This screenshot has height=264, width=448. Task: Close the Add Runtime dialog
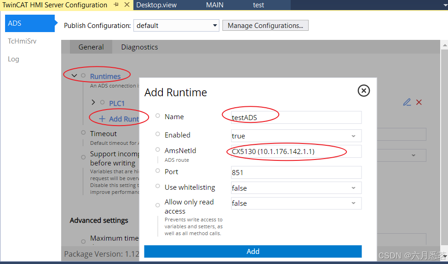tap(363, 91)
